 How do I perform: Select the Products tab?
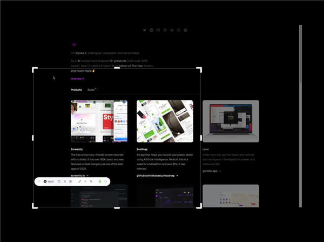click(76, 90)
